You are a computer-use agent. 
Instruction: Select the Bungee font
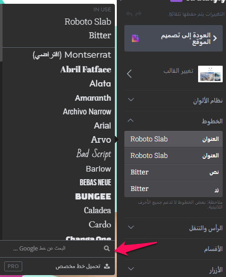pyautogui.click(x=93, y=196)
